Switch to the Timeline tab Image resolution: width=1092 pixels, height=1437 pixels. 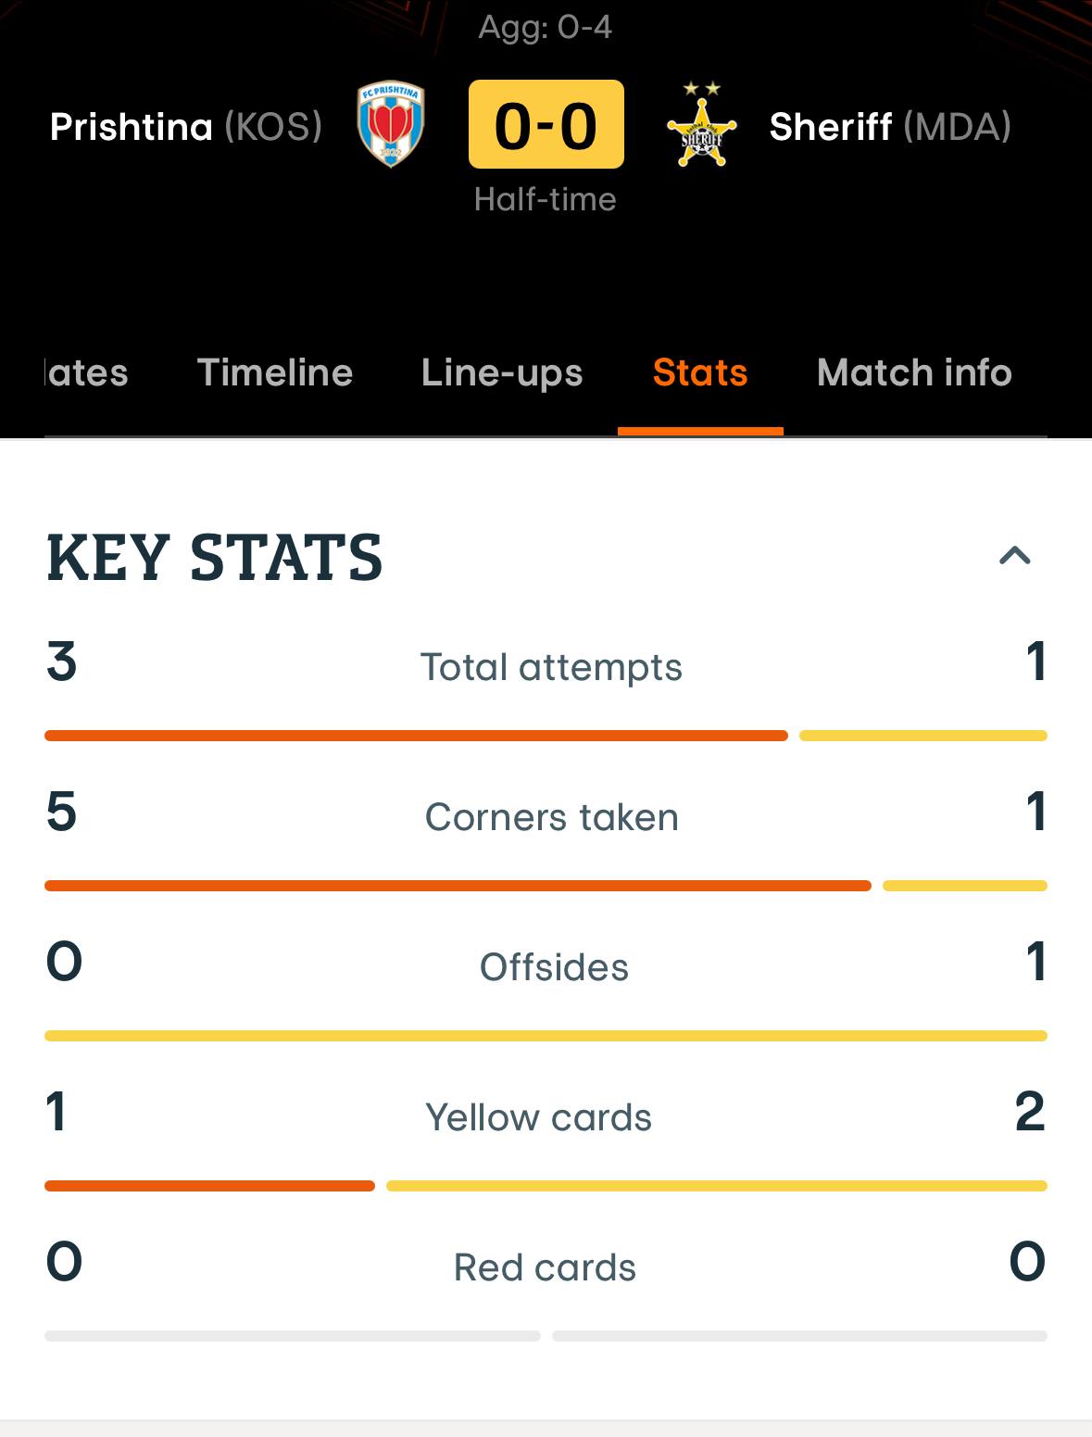275,372
